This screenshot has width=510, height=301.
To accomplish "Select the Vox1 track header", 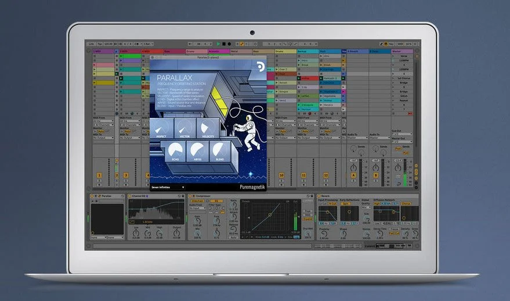I will (x=330, y=52).
